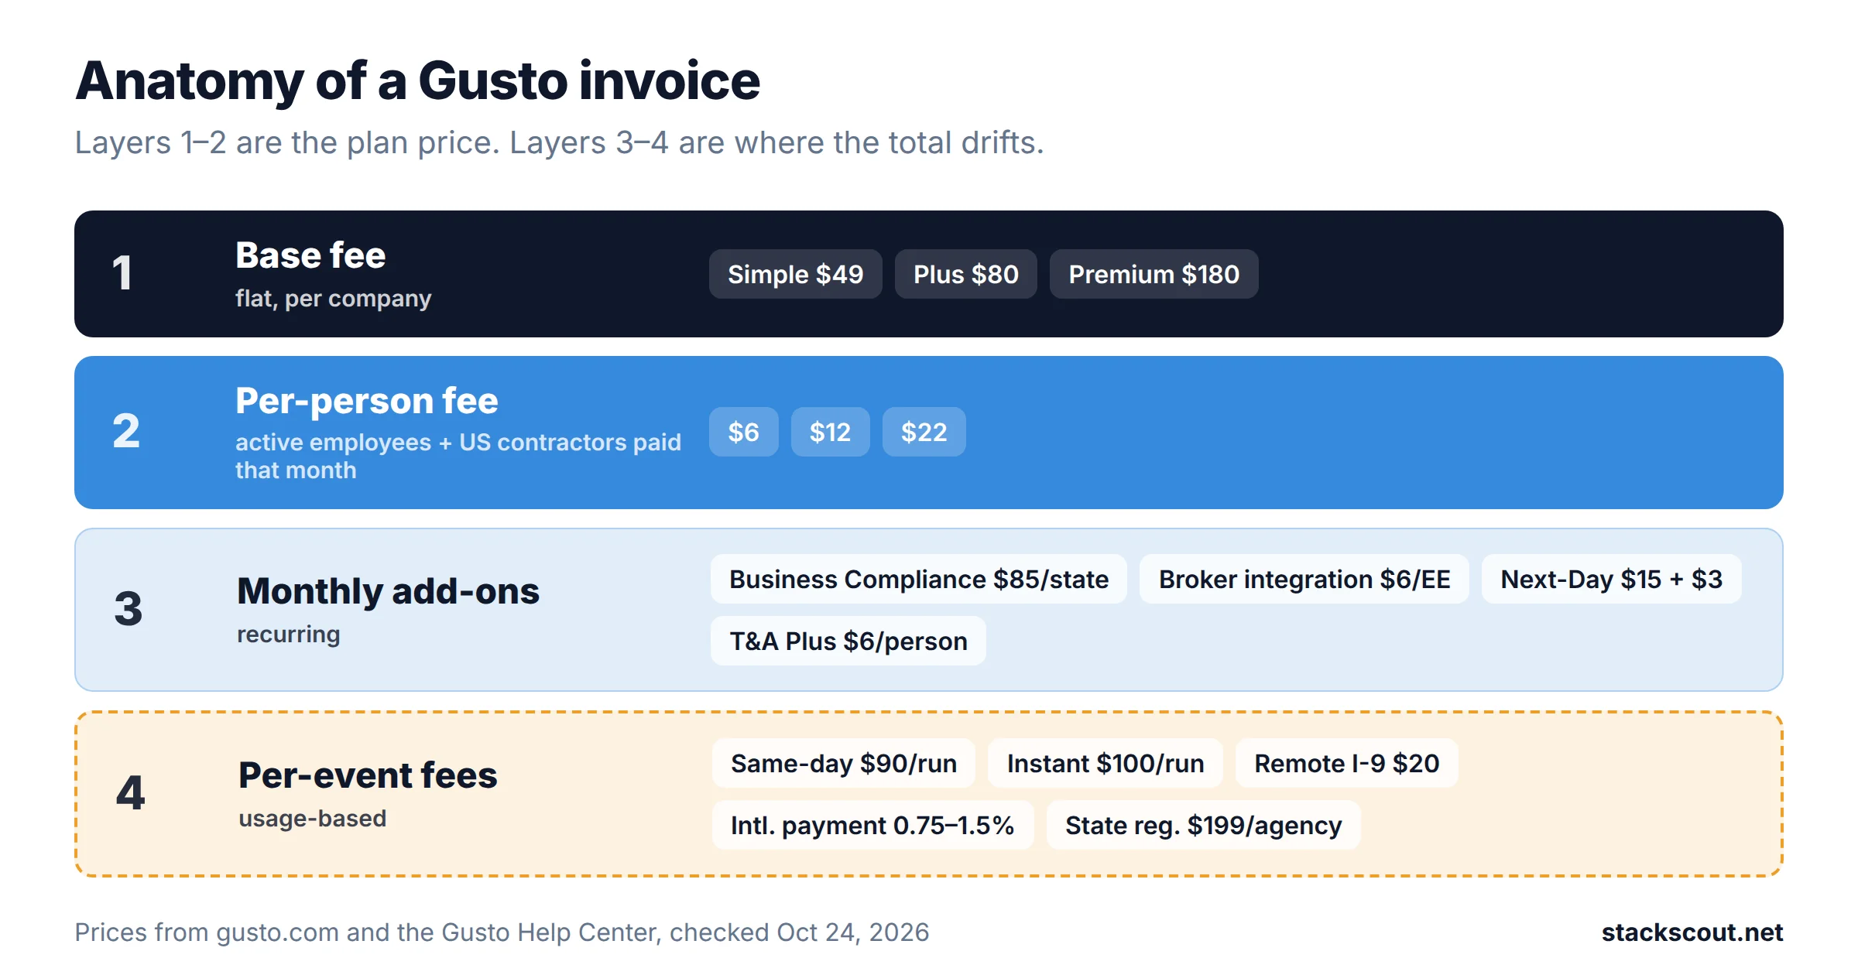Click the 'flat, per company' subtitle
The height and width of the screenshot is (975, 1858).
click(x=333, y=299)
